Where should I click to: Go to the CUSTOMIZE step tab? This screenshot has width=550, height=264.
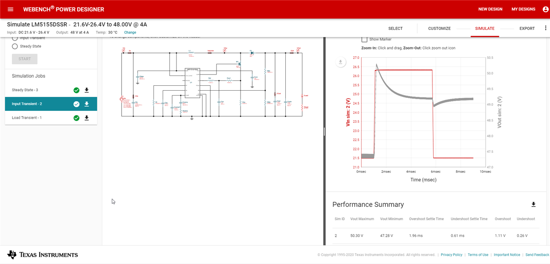[x=440, y=28]
